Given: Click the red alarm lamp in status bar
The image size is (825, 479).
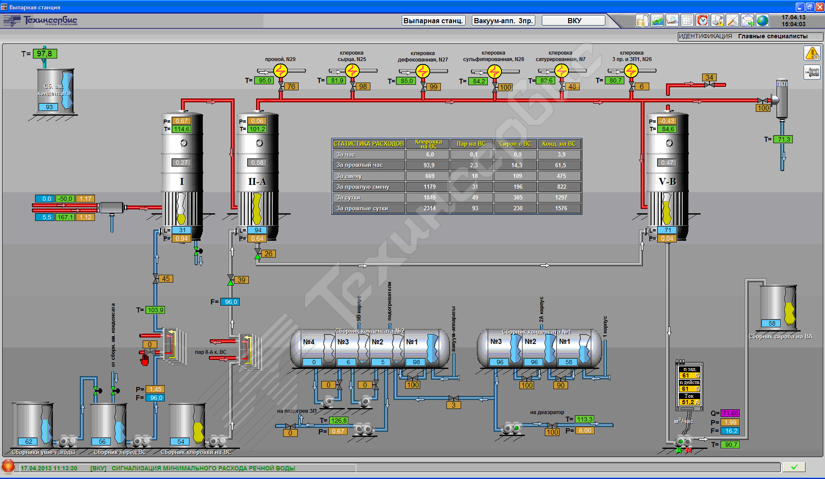Looking at the screenshot, I should 8,467.
